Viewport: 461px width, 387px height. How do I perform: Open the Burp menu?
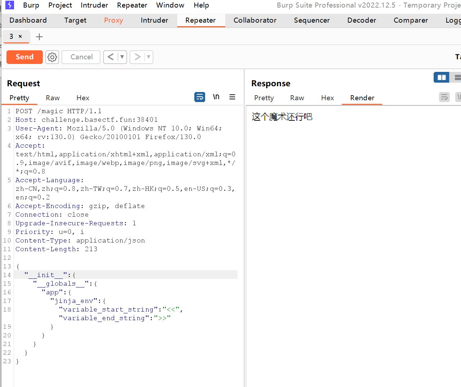click(31, 5)
